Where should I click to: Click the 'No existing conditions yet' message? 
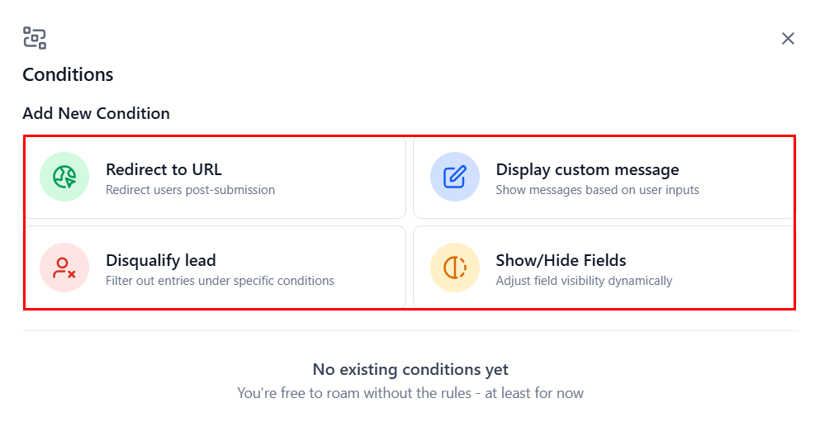click(x=410, y=369)
